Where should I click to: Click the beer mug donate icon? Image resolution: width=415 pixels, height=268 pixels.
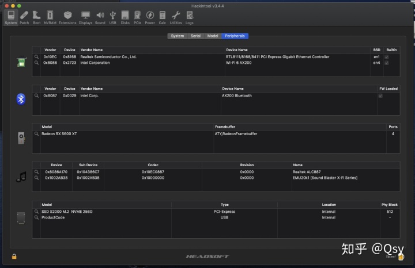click(x=401, y=256)
